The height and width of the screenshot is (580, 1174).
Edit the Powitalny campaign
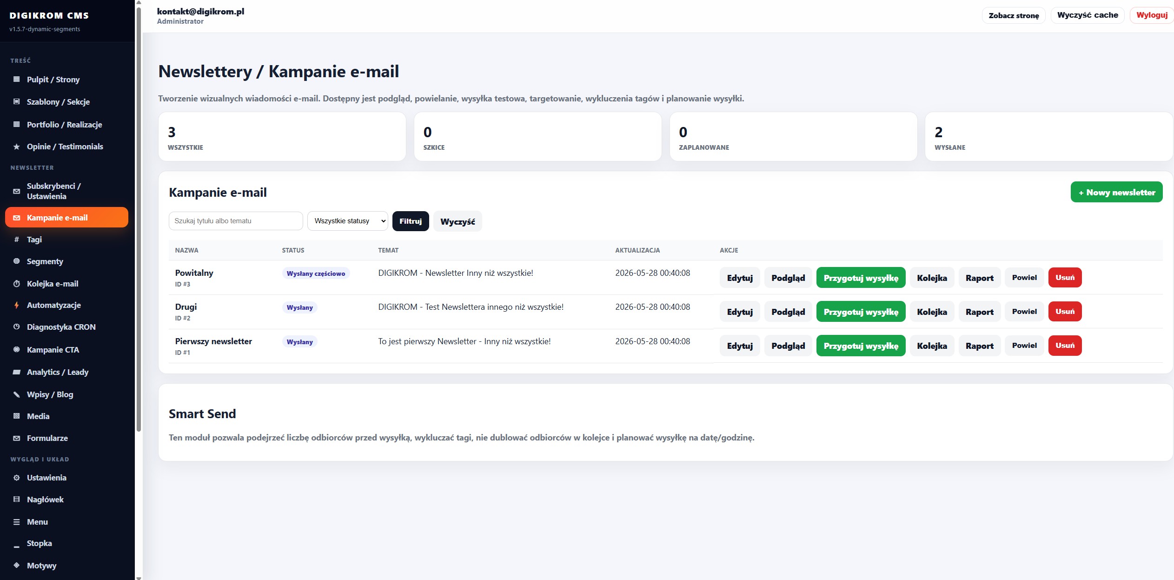[740, 278]
